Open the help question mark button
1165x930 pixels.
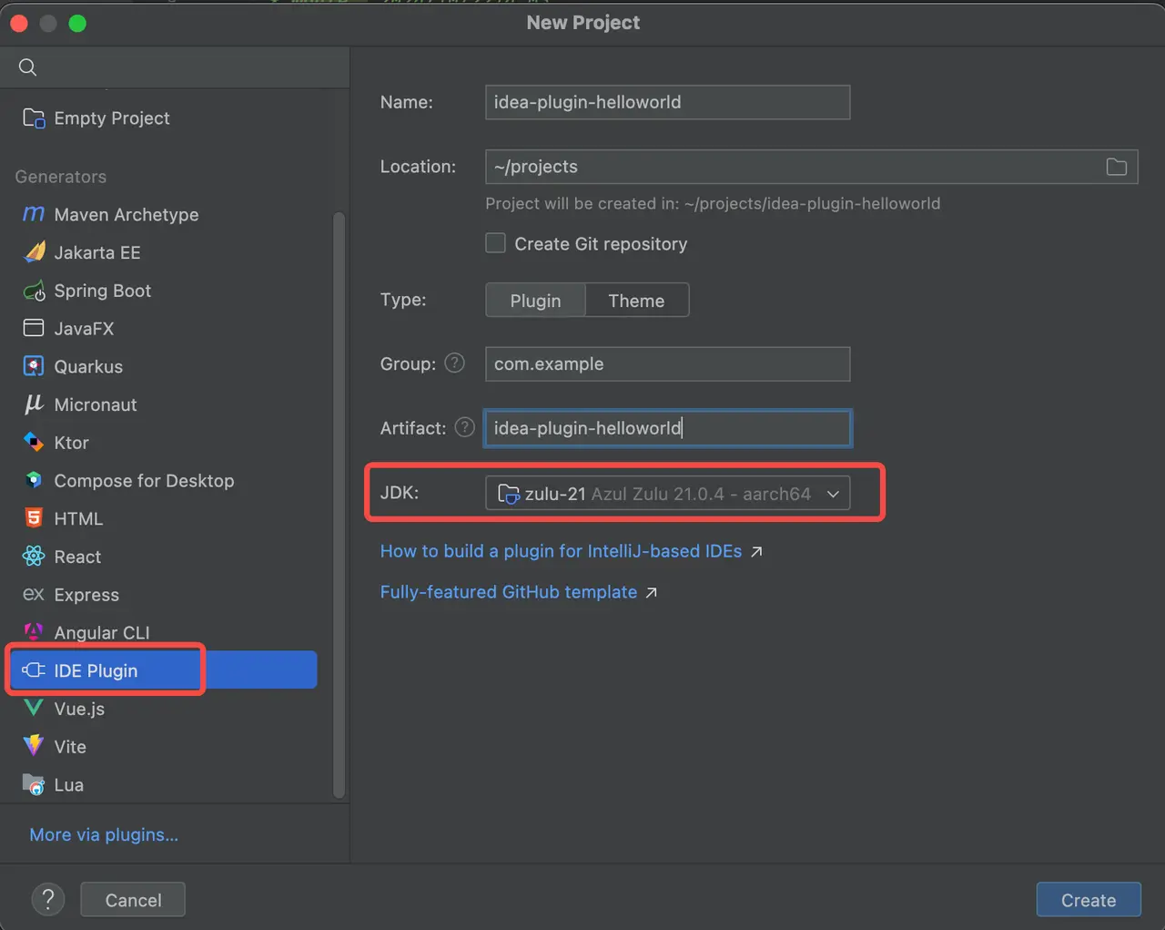coord(48,900)
